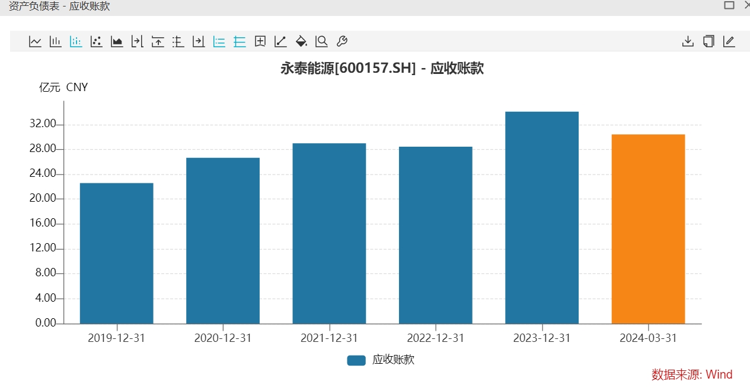Click the 2019-12-31 blue bar
The width and height of the screenshot is (750, 391).
(x=117, y=253)
